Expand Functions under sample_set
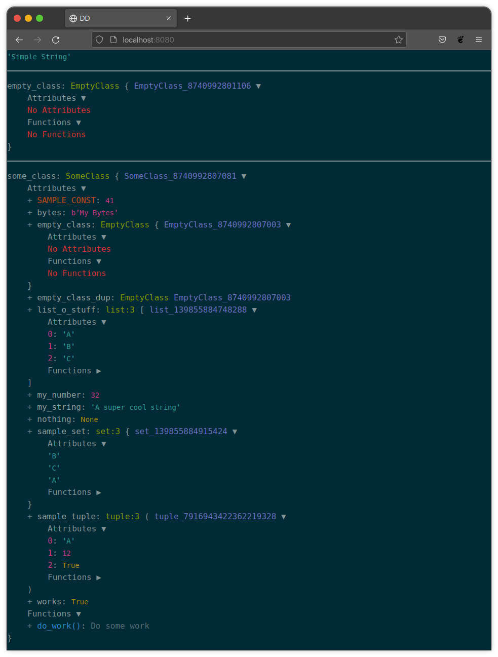Screen dimensions: 498x657 point(99,492)
